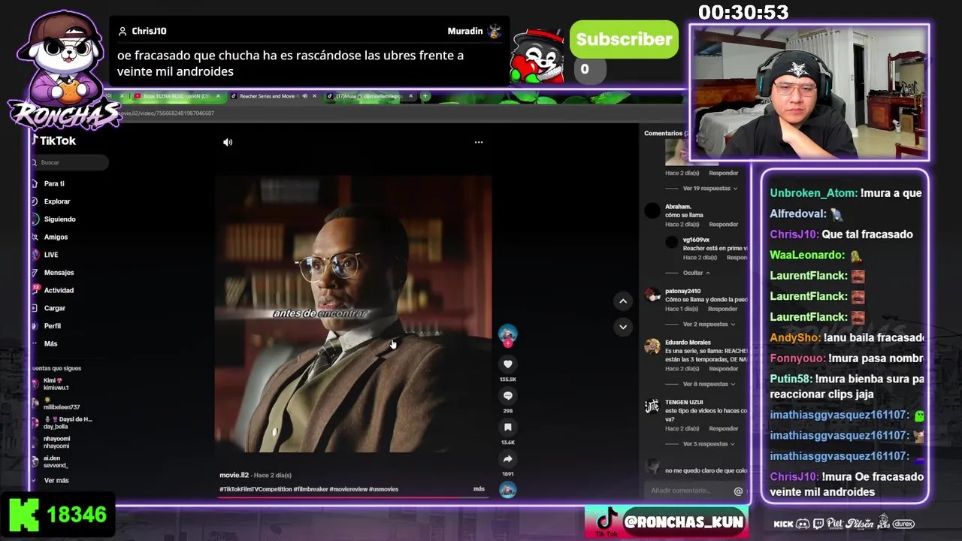Open Perfil in the TikTok sidebar
The image size is (962, 541).
coord(52,326)
